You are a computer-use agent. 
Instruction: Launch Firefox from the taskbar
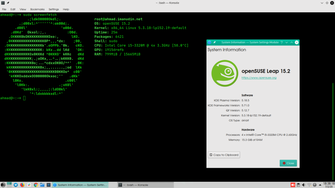[22, 184]
